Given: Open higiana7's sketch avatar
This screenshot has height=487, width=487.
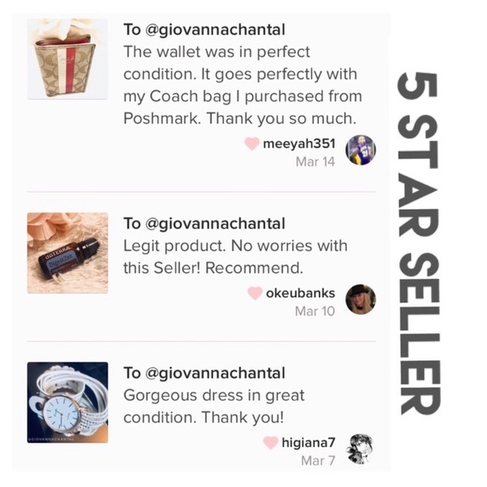Looking at the screenshot, I should [360, 449].
